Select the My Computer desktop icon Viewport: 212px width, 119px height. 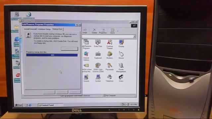point(16,16)
